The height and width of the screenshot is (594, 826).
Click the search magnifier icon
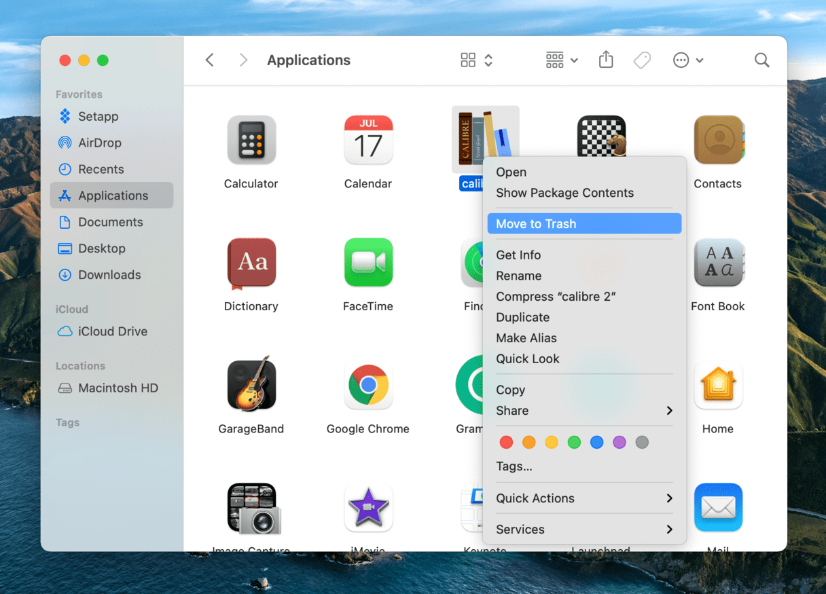click(762, 60)
